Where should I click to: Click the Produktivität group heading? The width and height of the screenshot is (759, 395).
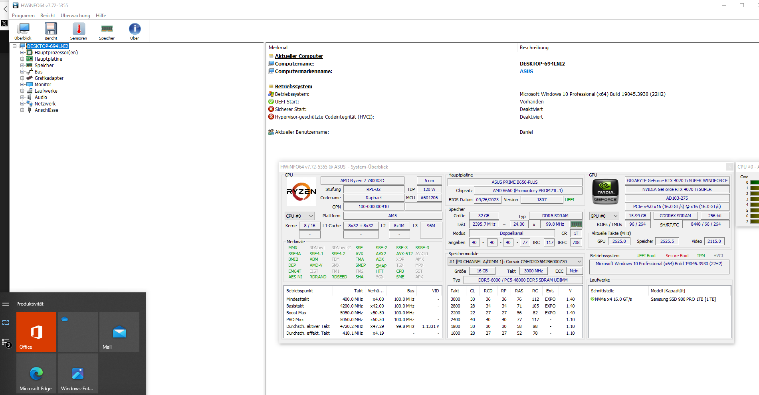click(30, 304)
